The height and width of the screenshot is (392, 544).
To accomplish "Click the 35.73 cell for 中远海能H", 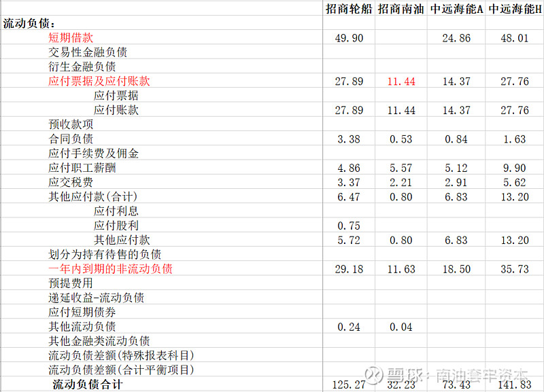I will point(515,269).
